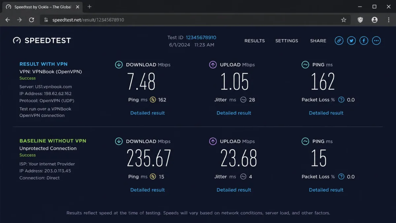Viewport: 396px width, 223px height.
Task: Open the browser shield extension icon
Action: click(360, 20)
